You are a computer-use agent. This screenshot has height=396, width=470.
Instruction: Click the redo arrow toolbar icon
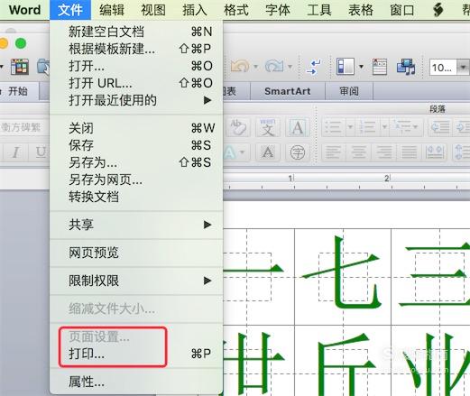click(274, 66)
